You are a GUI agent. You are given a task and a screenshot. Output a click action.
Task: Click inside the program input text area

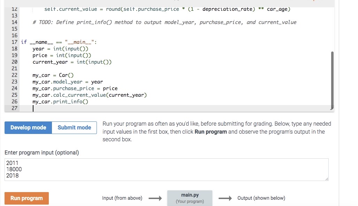[x=139, y=169]
